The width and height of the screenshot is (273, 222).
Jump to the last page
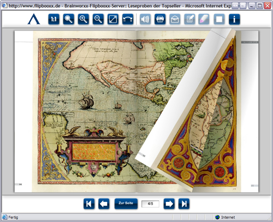point(184,204)
